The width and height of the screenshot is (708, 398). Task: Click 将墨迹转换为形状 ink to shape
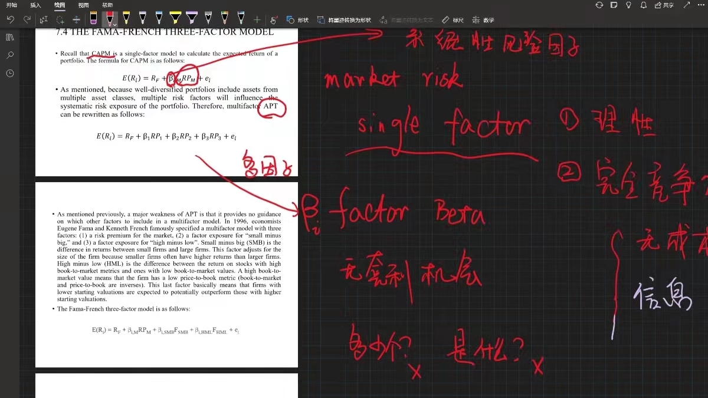point(344,20)
